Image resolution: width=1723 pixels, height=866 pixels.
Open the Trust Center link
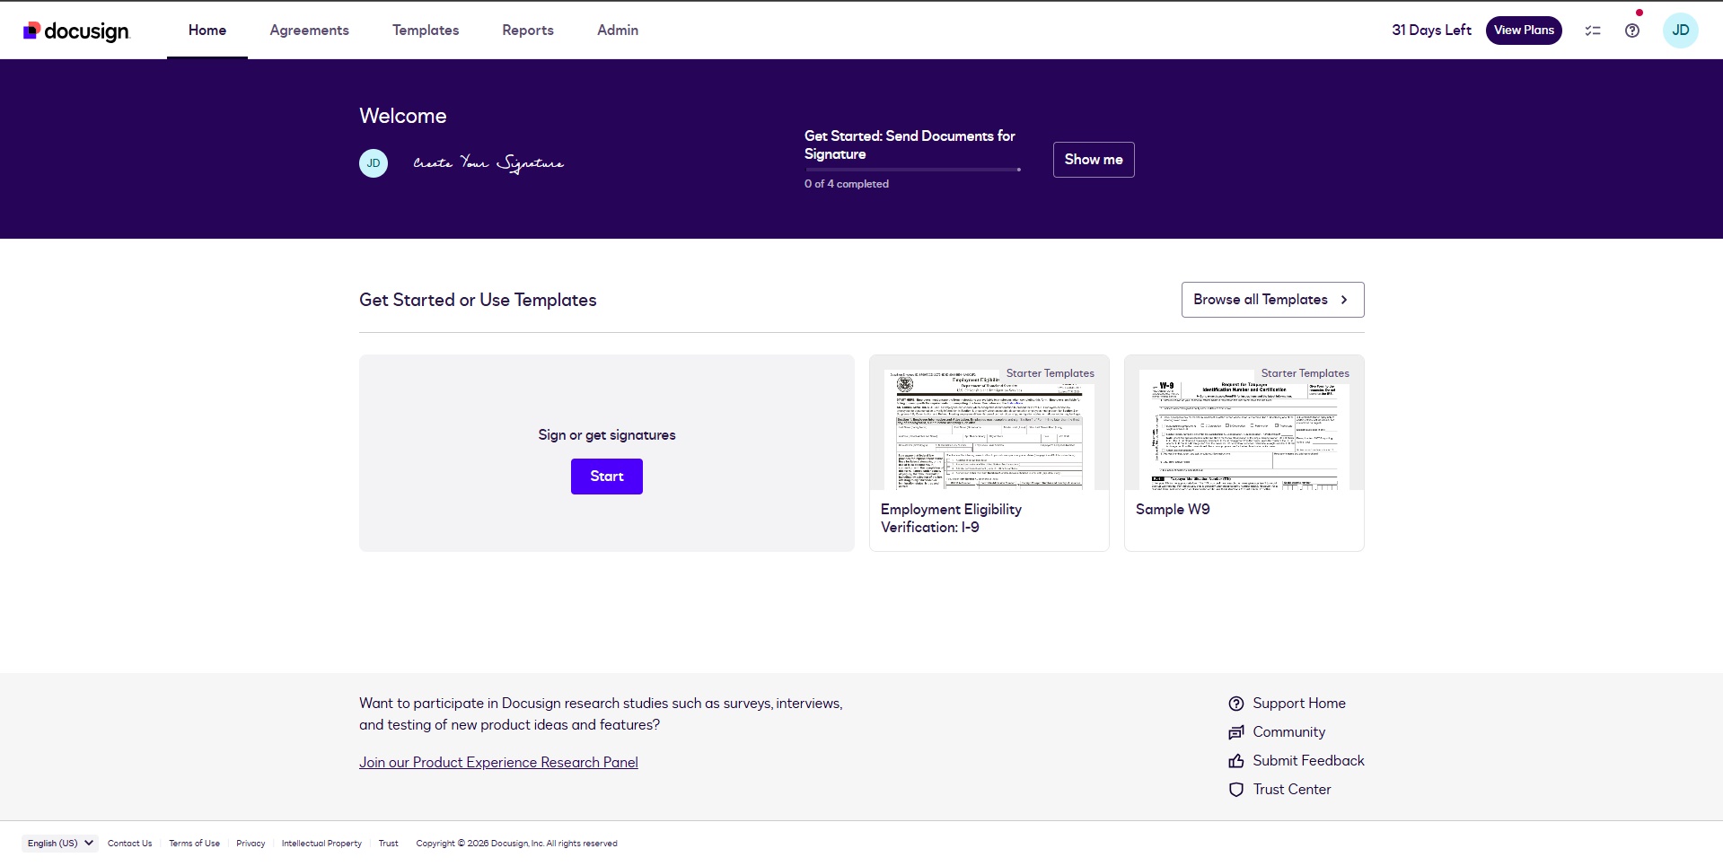[x=1291, y=790]
